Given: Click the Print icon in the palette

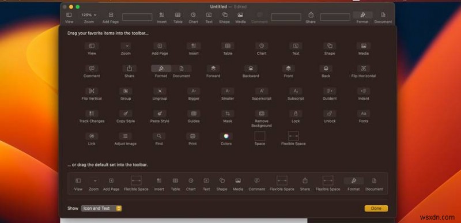Looking at the screenshot, I should [x=192, y=137].
